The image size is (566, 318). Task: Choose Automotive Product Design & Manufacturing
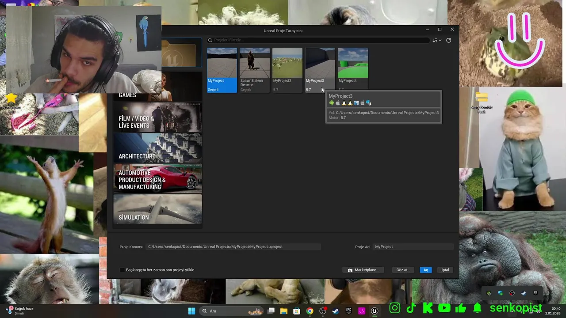click(157, 178)
